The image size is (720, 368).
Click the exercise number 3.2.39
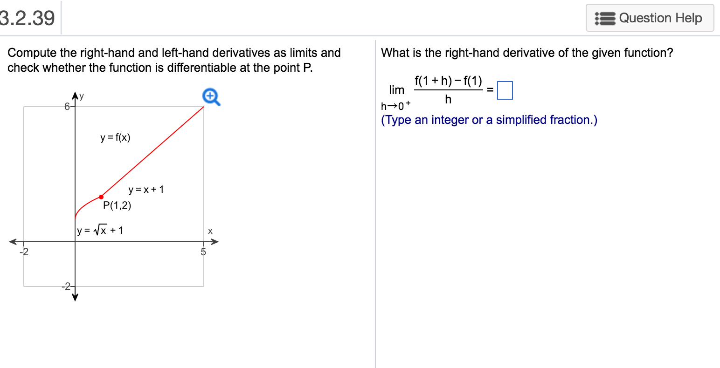[x=28, y=18]
